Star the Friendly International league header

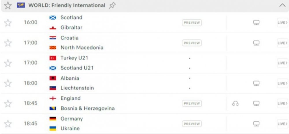click(x=8, y=5)
